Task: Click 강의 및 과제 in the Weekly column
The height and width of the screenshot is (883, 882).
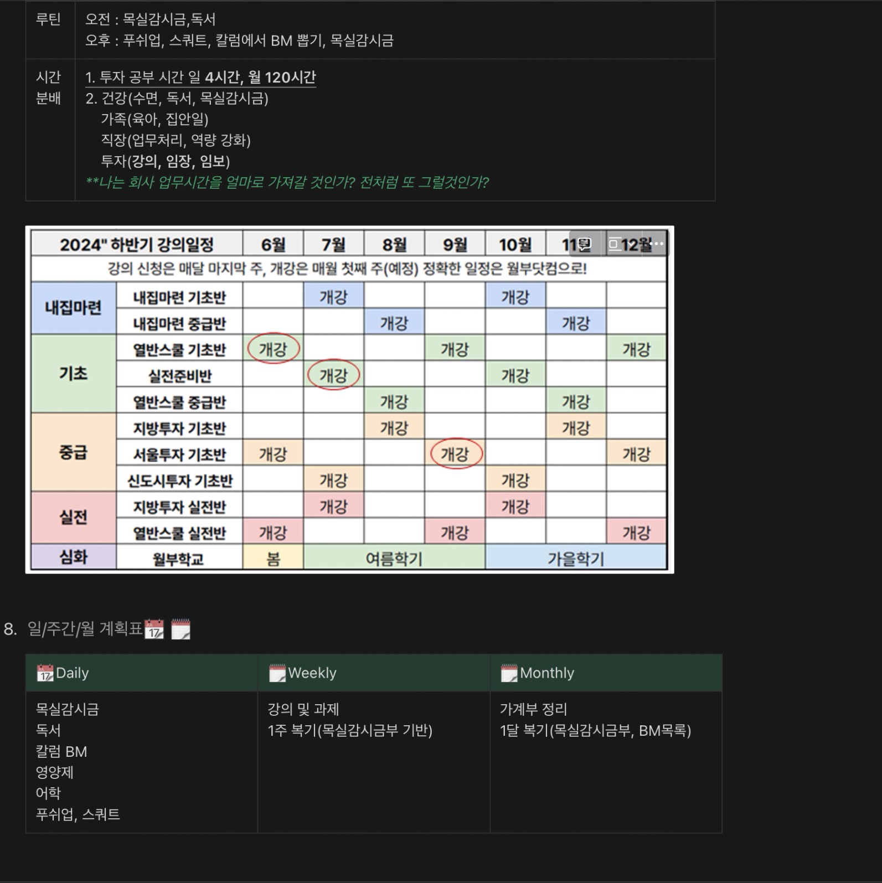Action: [303, 710]
